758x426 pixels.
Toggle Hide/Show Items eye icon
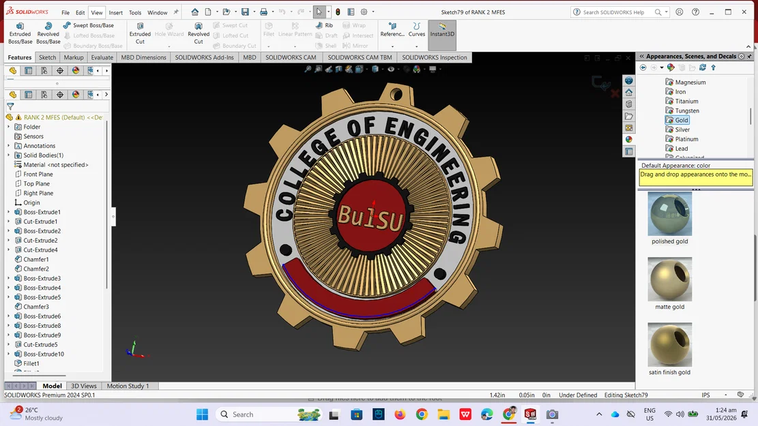[x=391, y=69]
